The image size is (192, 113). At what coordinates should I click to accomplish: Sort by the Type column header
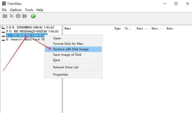(x=118, y=29)
